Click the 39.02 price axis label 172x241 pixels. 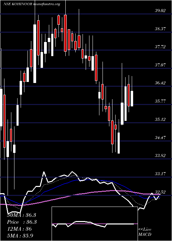pos(160,10)
